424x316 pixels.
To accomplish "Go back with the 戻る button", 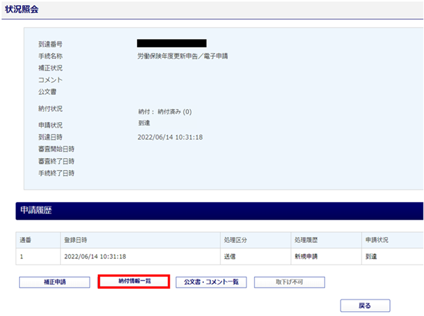I will pyautogui.click(x=365, y=306).
